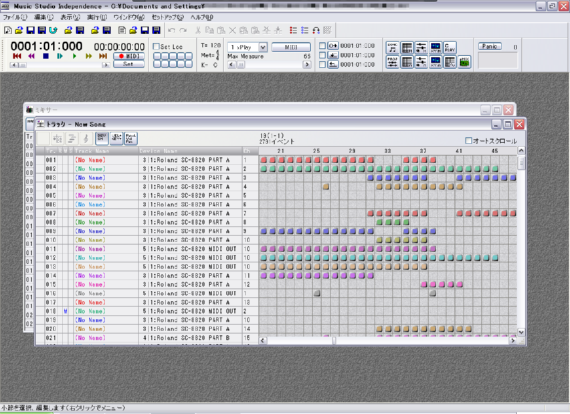The width and height of the screenshot is (570, 414).
Task: Click the purple rewind button
Action: tap(31, 56)
